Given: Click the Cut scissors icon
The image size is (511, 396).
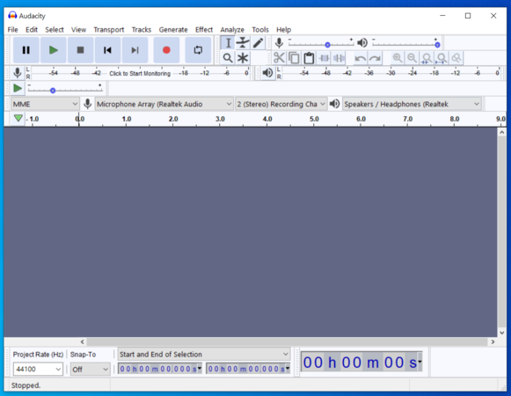Looking at the screenshot, I should coord(279,58).
